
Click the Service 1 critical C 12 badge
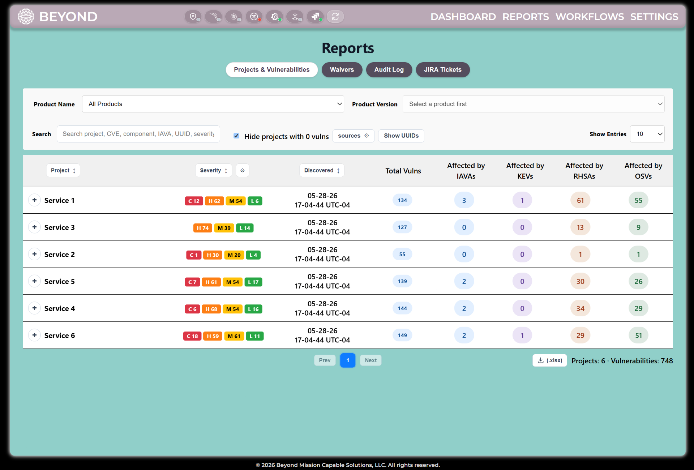pyautogui.click(x=194, y=201)
